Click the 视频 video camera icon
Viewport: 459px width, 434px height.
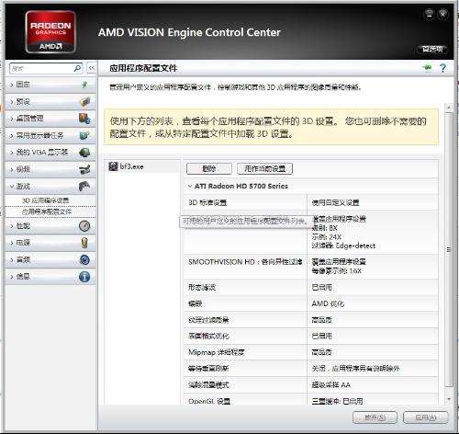point(84,169)
